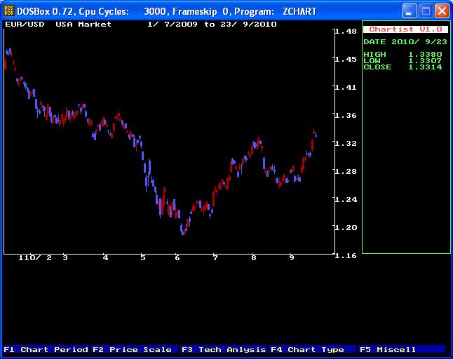The width and height of the screenshot is (453, 359).
Task: Open F3 Tech Anlysis menu
Action: coord(224,349)
